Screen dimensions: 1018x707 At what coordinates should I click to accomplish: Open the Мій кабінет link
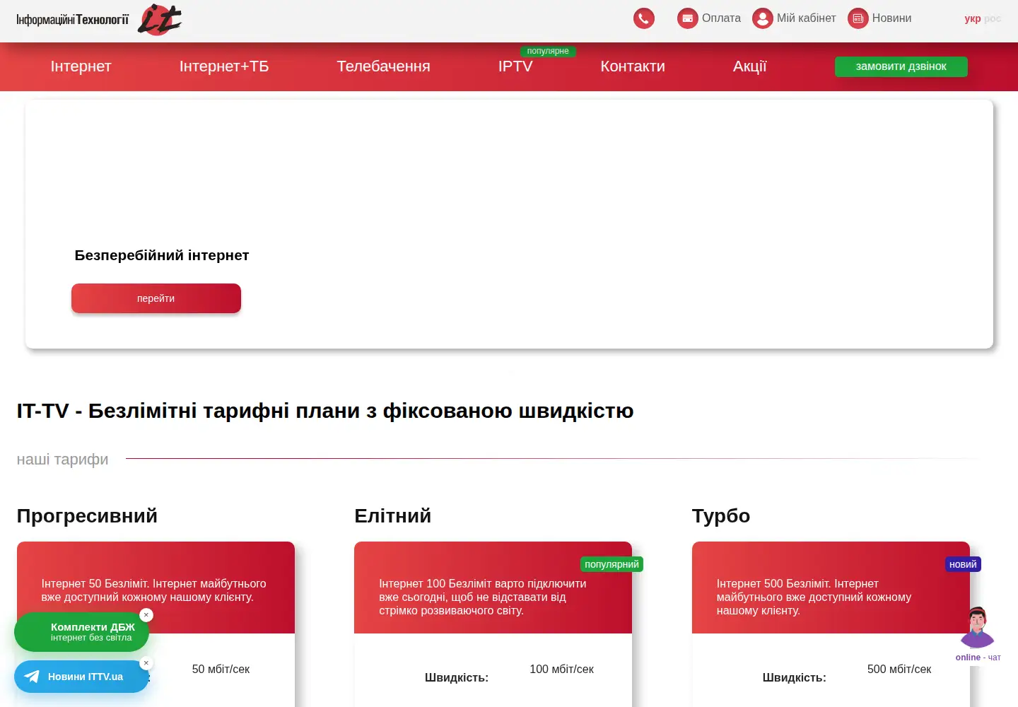click(x=807, y=18)
